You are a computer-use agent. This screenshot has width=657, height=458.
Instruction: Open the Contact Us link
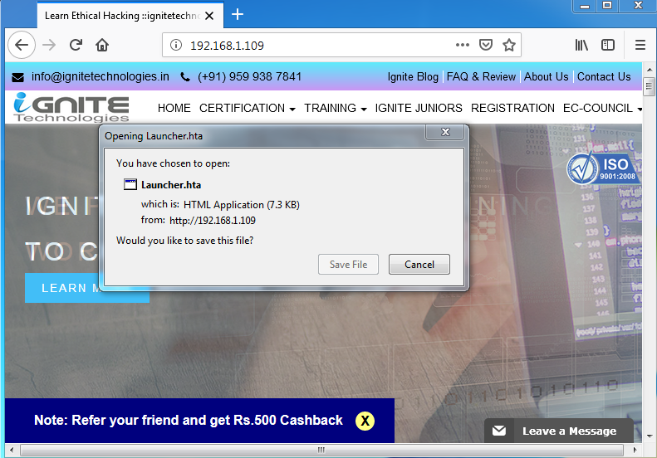coord(604,77)
